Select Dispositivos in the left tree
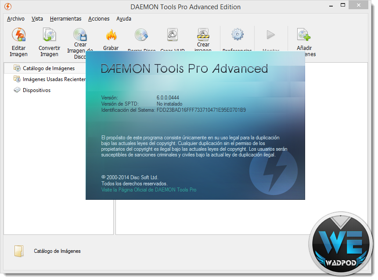This screenshot has height=280, width=378. pyautogui.click(x=36, y=90)
